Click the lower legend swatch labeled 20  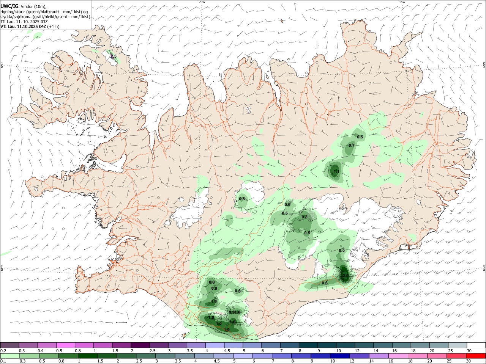[437, 356]
